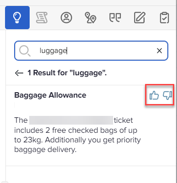
Task: Click the '1 Result for luggage' heading
Action: (x=67, y=73)
